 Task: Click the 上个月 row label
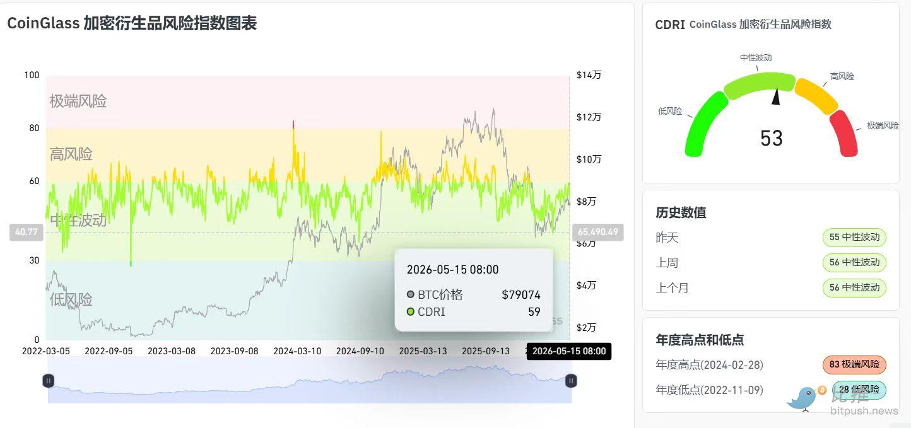pyautogui.click(x=673, y=288)
